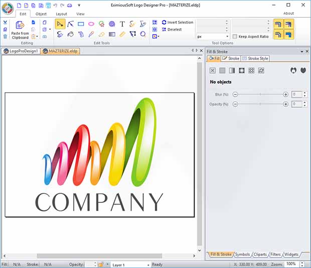Open the Edit ribbon tab
The width and height of the screenshot is (311, 268).
(23, 14)
